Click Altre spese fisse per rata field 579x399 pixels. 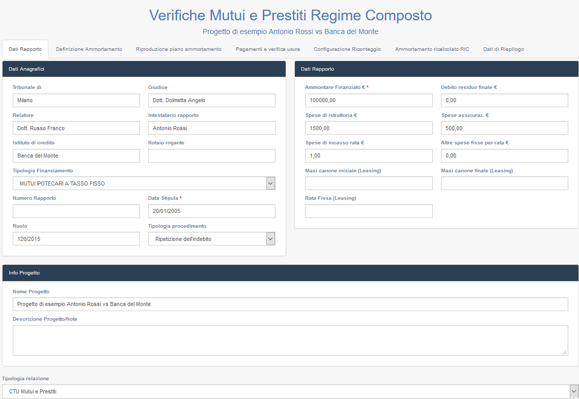[x=505, y=156]
